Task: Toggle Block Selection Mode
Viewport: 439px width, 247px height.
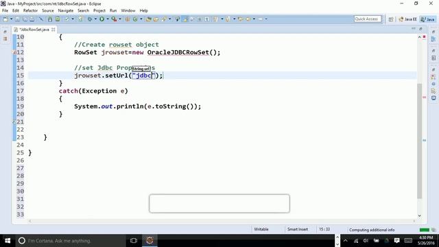Action: (200, 19)
